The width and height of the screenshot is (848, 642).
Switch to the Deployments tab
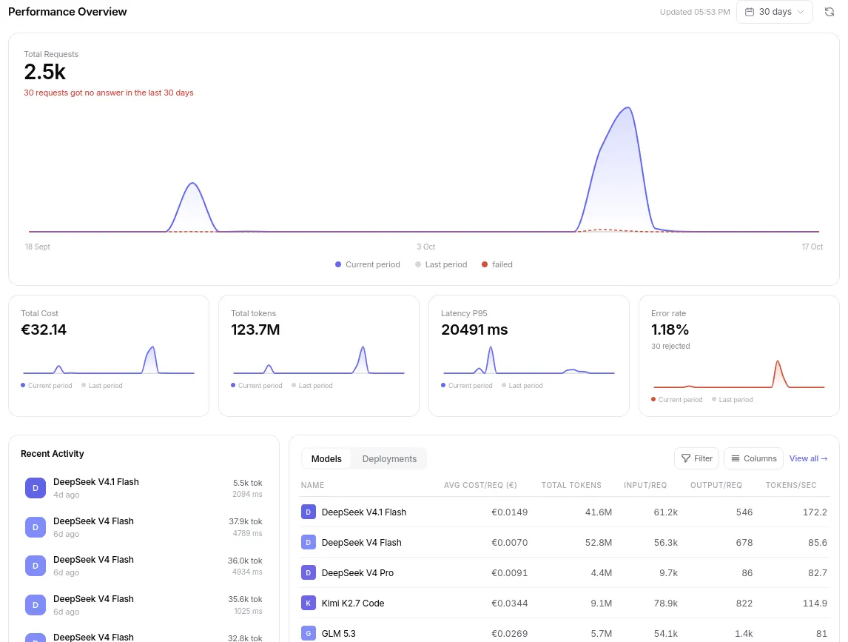[389, 458]
